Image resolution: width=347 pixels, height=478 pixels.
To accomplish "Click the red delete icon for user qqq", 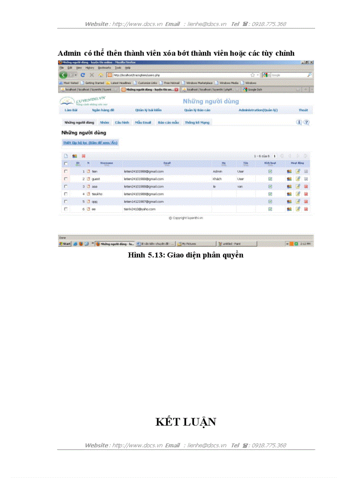I will pos(306,201).
